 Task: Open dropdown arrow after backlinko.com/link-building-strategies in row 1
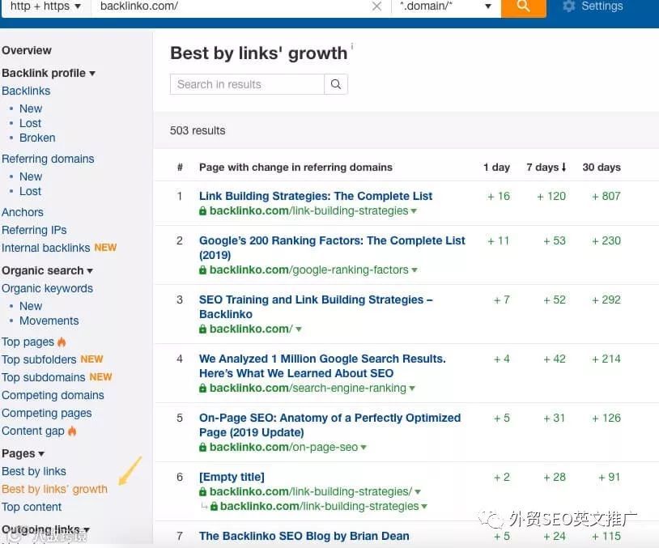(x=414, y=211)
